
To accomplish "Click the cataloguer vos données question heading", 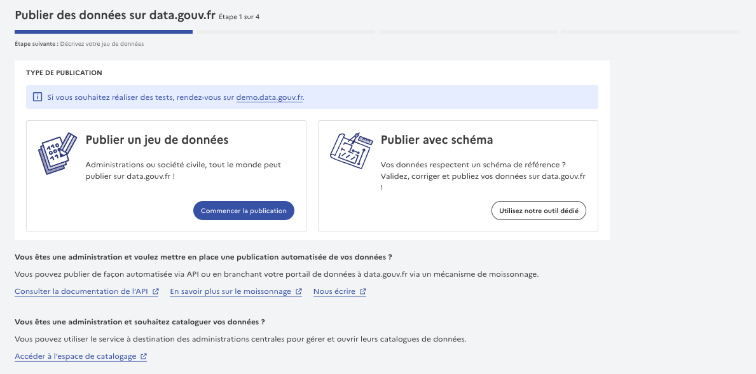I will click(x=140, y=322).
